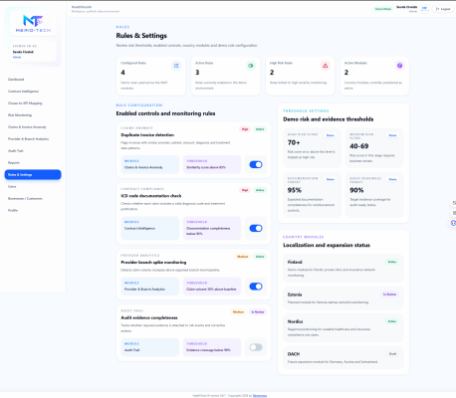The image size is (456, 398).
Task: Click the company link in the footer
Action: [260, 396]
